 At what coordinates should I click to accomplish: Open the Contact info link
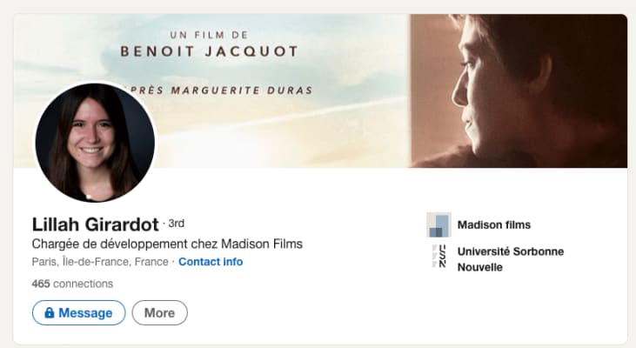[x=211, y=261]
